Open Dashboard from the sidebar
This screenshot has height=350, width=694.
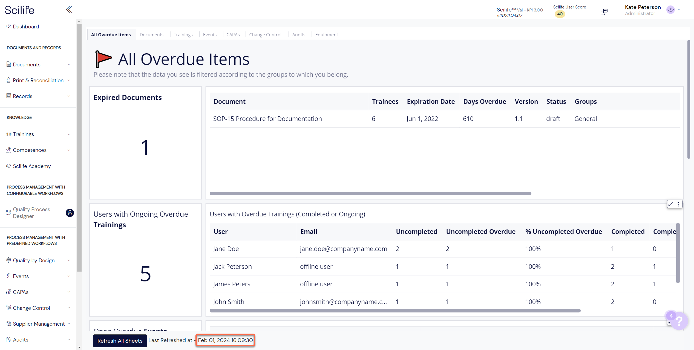coord(26,27)
